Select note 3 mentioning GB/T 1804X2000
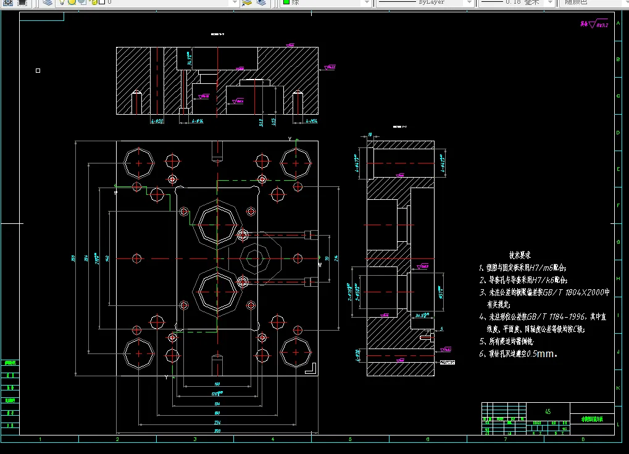Viewport: 629px width, 454px height. [x=544, y=292]
